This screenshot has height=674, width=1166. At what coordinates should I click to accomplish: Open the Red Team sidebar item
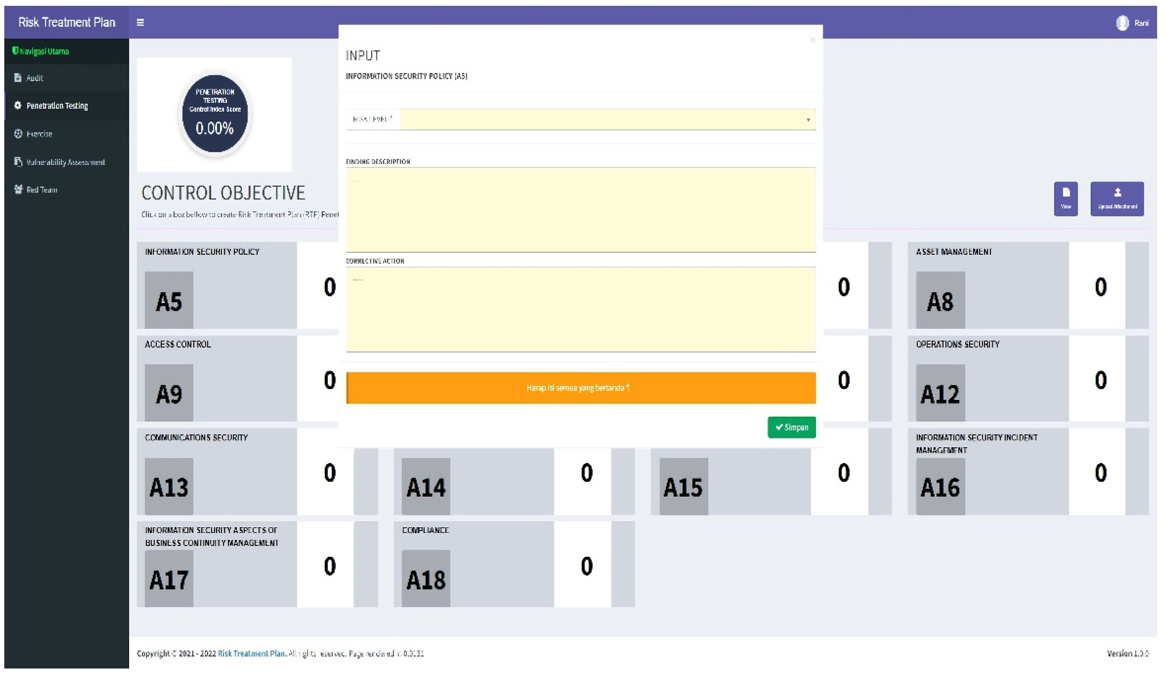(x=42, y=190)
